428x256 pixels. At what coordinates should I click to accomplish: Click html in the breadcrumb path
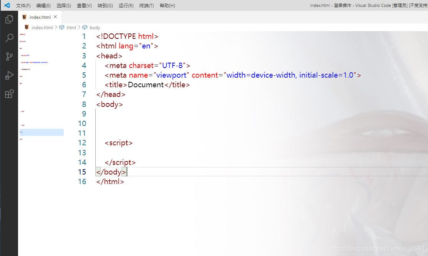pos(71,28)
